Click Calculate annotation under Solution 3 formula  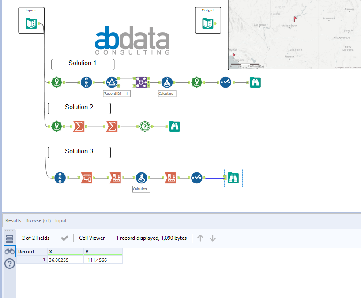coord(141,189)
